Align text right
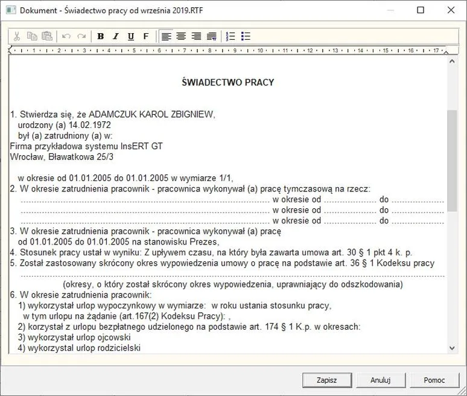The width and height of the screenshot is (467, 396). pos(196,36)
